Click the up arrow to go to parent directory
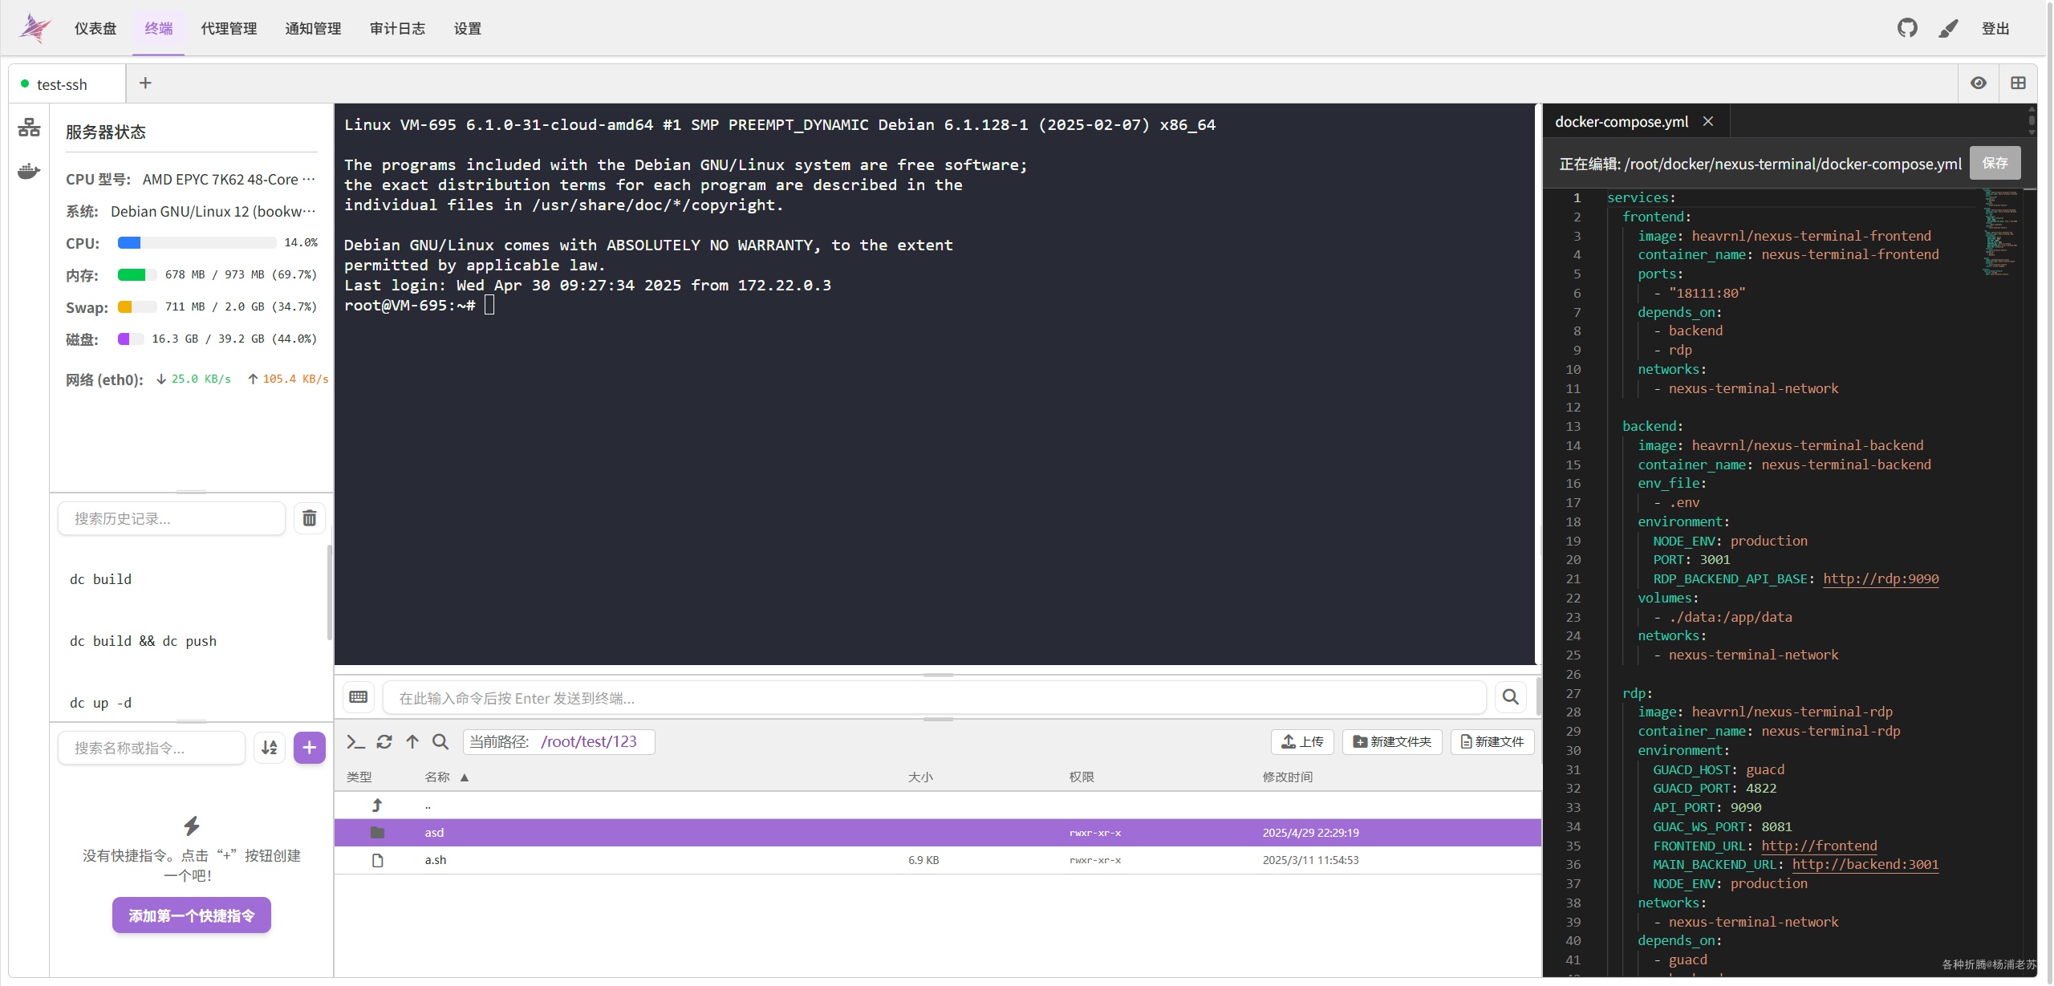Screen dimensions: 2054x986 pos(412,742)
